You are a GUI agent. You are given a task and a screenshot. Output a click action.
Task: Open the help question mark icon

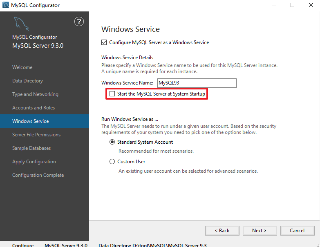point(79,21)
